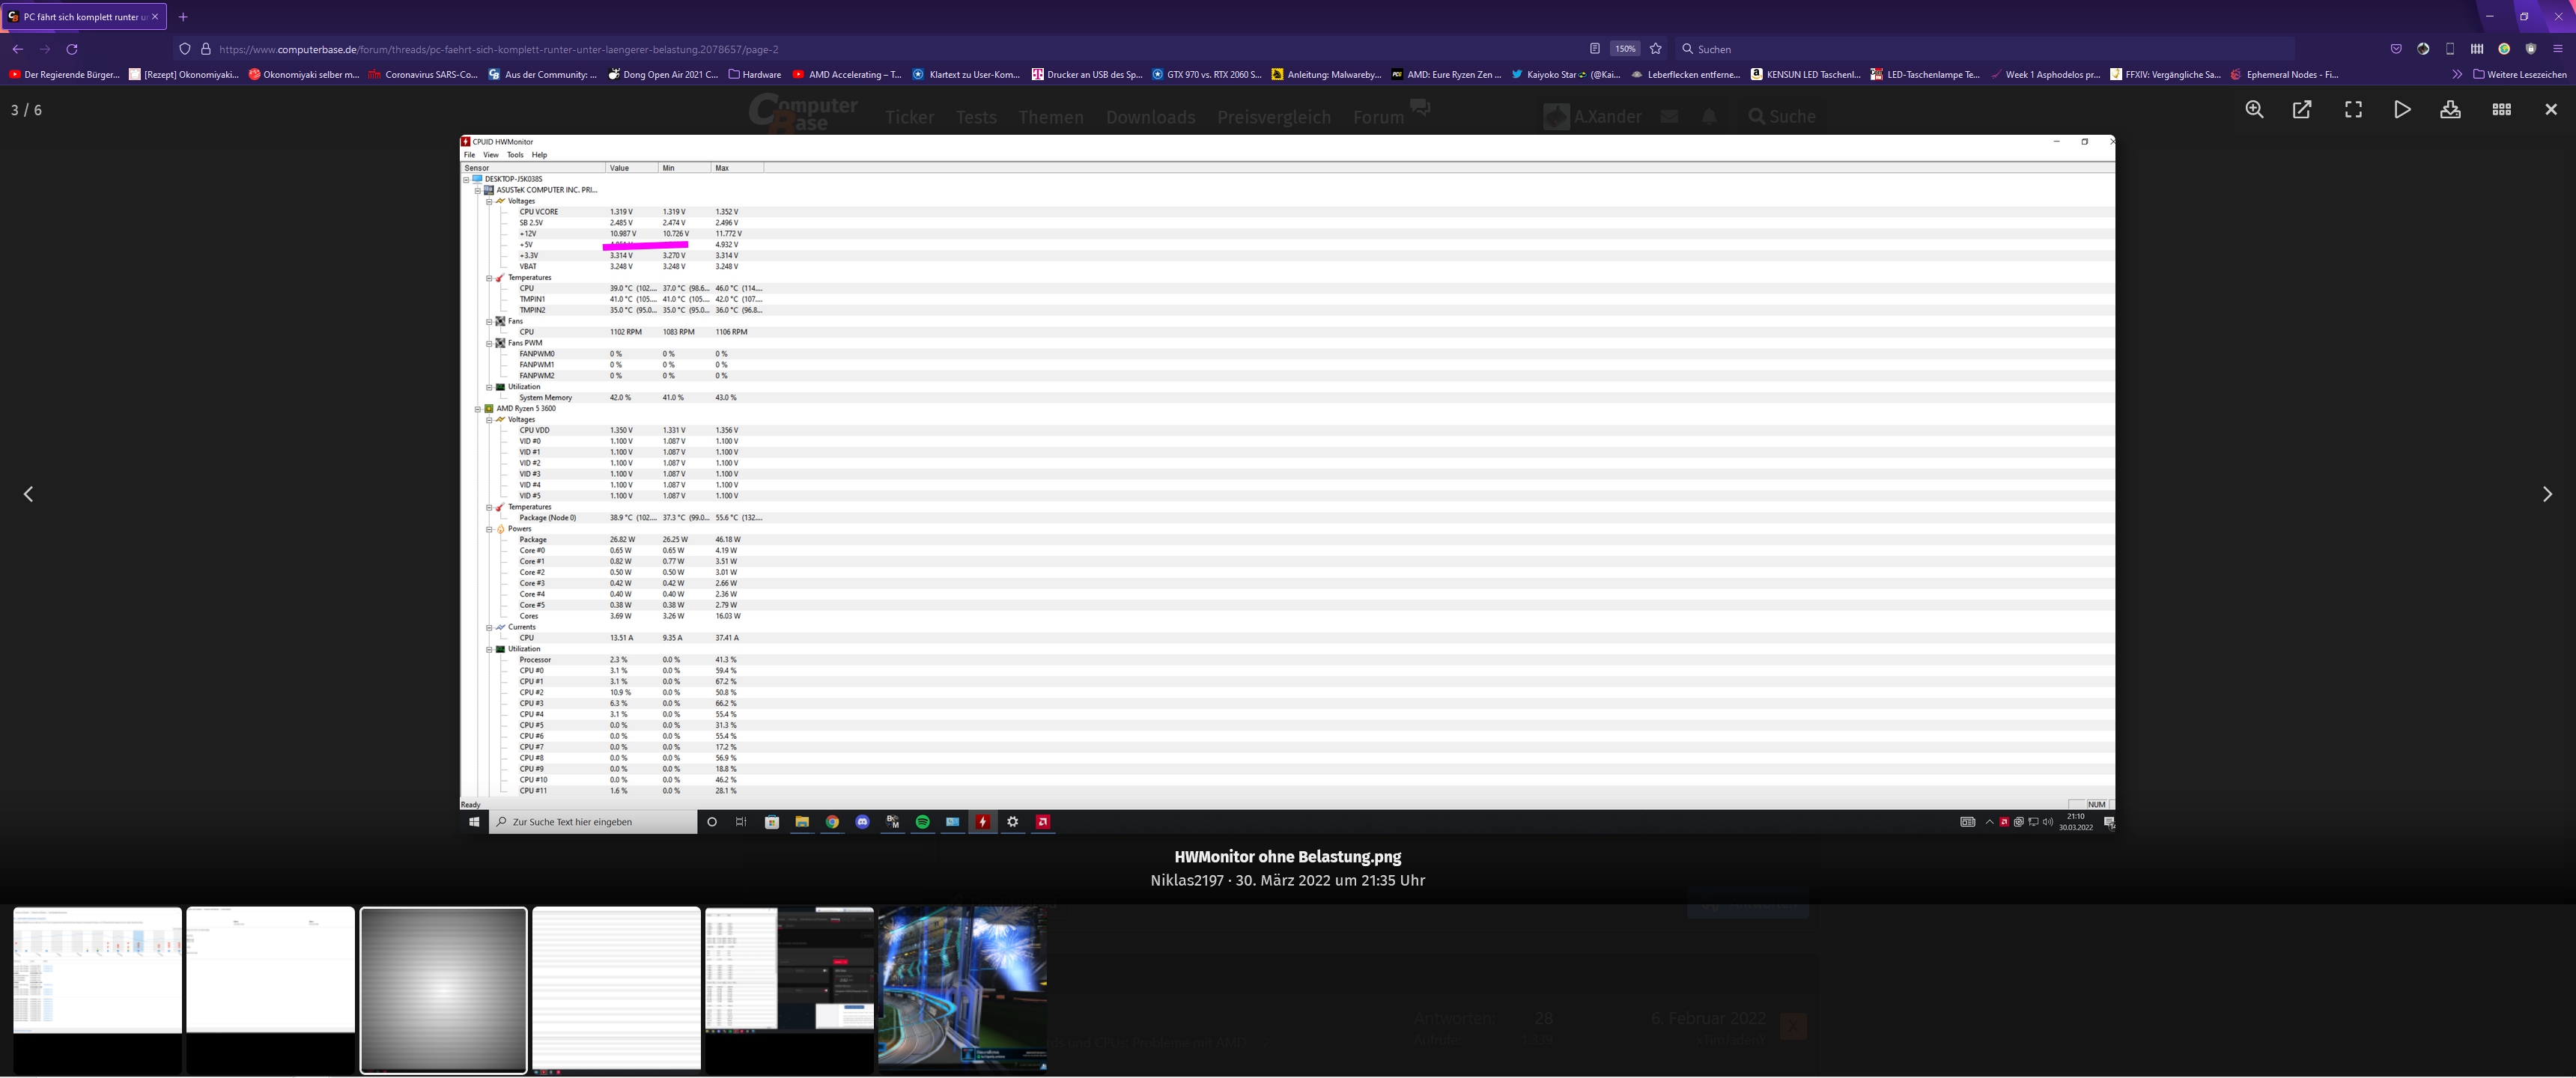Bookmark this page with the star icon

pyautogui.click(x=1656, y=49)
